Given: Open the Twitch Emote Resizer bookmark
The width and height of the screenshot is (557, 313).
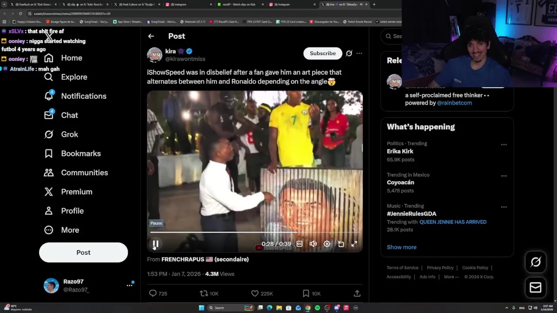Looking at the screenshot, I should point(357,22).
